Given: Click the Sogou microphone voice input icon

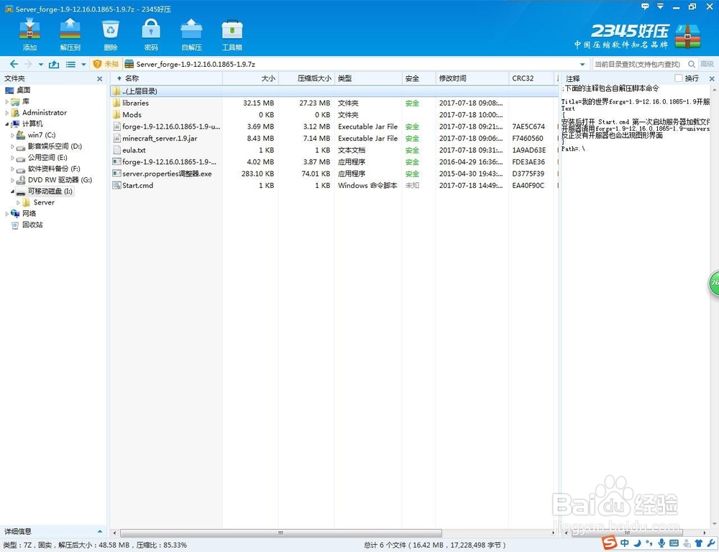Looking at the screenshot, I should (661, 543).
